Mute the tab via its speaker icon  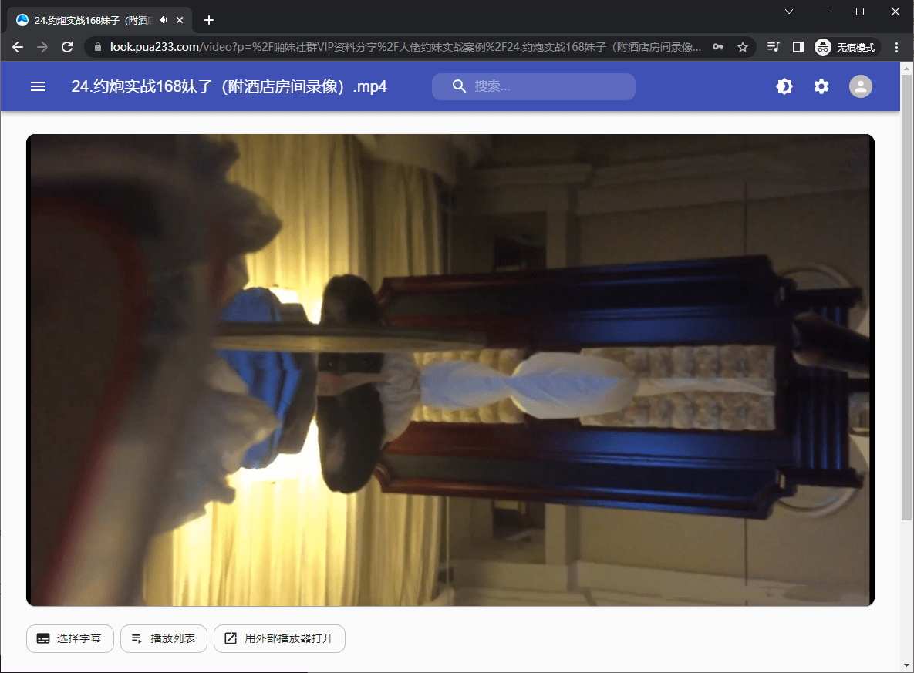point(163,20)
